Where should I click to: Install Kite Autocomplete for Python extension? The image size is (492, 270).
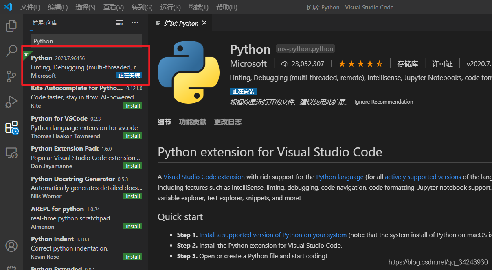click(133, 106)
